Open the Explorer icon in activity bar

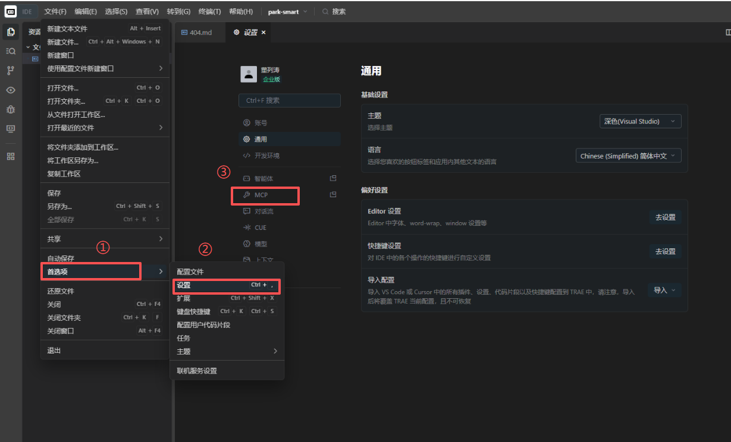(x=11, y=32)
